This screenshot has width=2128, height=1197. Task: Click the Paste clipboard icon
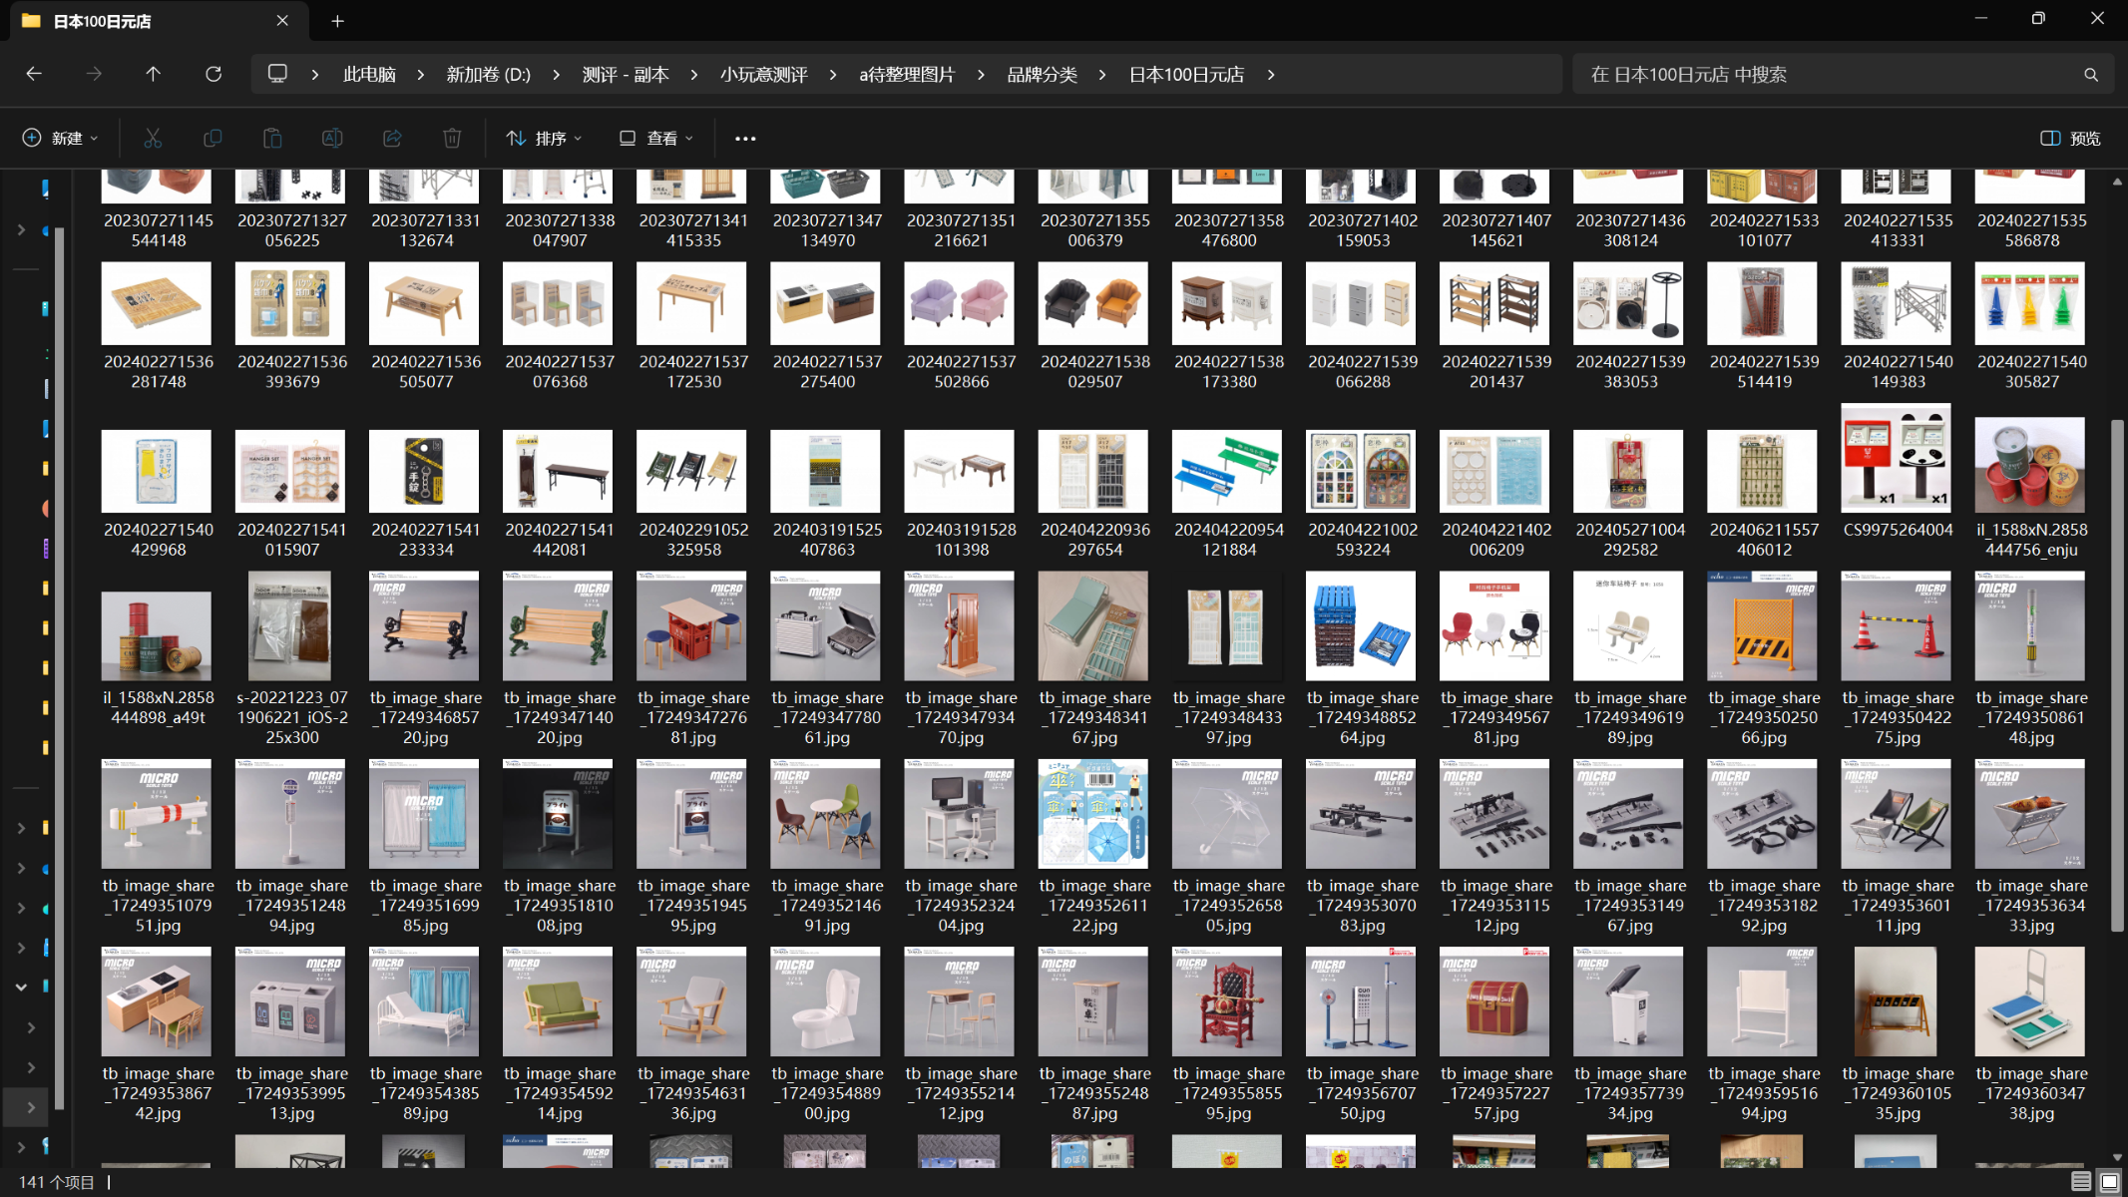click(272, 139)
